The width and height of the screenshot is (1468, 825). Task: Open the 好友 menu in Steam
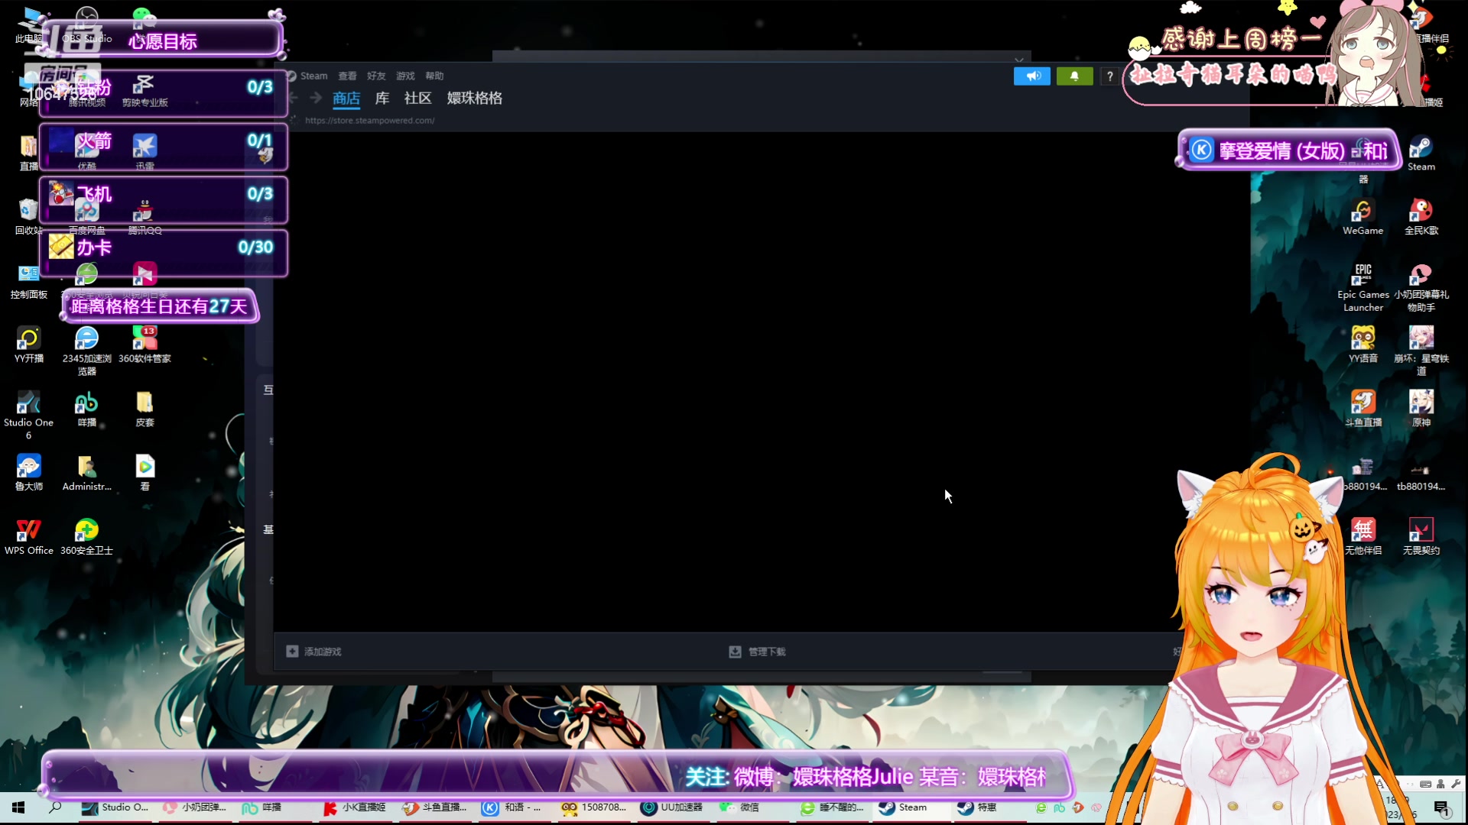point(376,76)
